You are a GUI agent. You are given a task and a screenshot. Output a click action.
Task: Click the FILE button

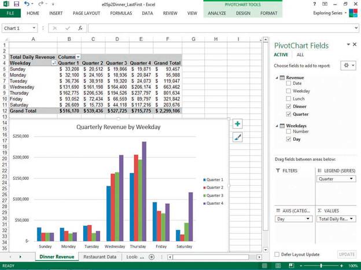coord(10,13)
